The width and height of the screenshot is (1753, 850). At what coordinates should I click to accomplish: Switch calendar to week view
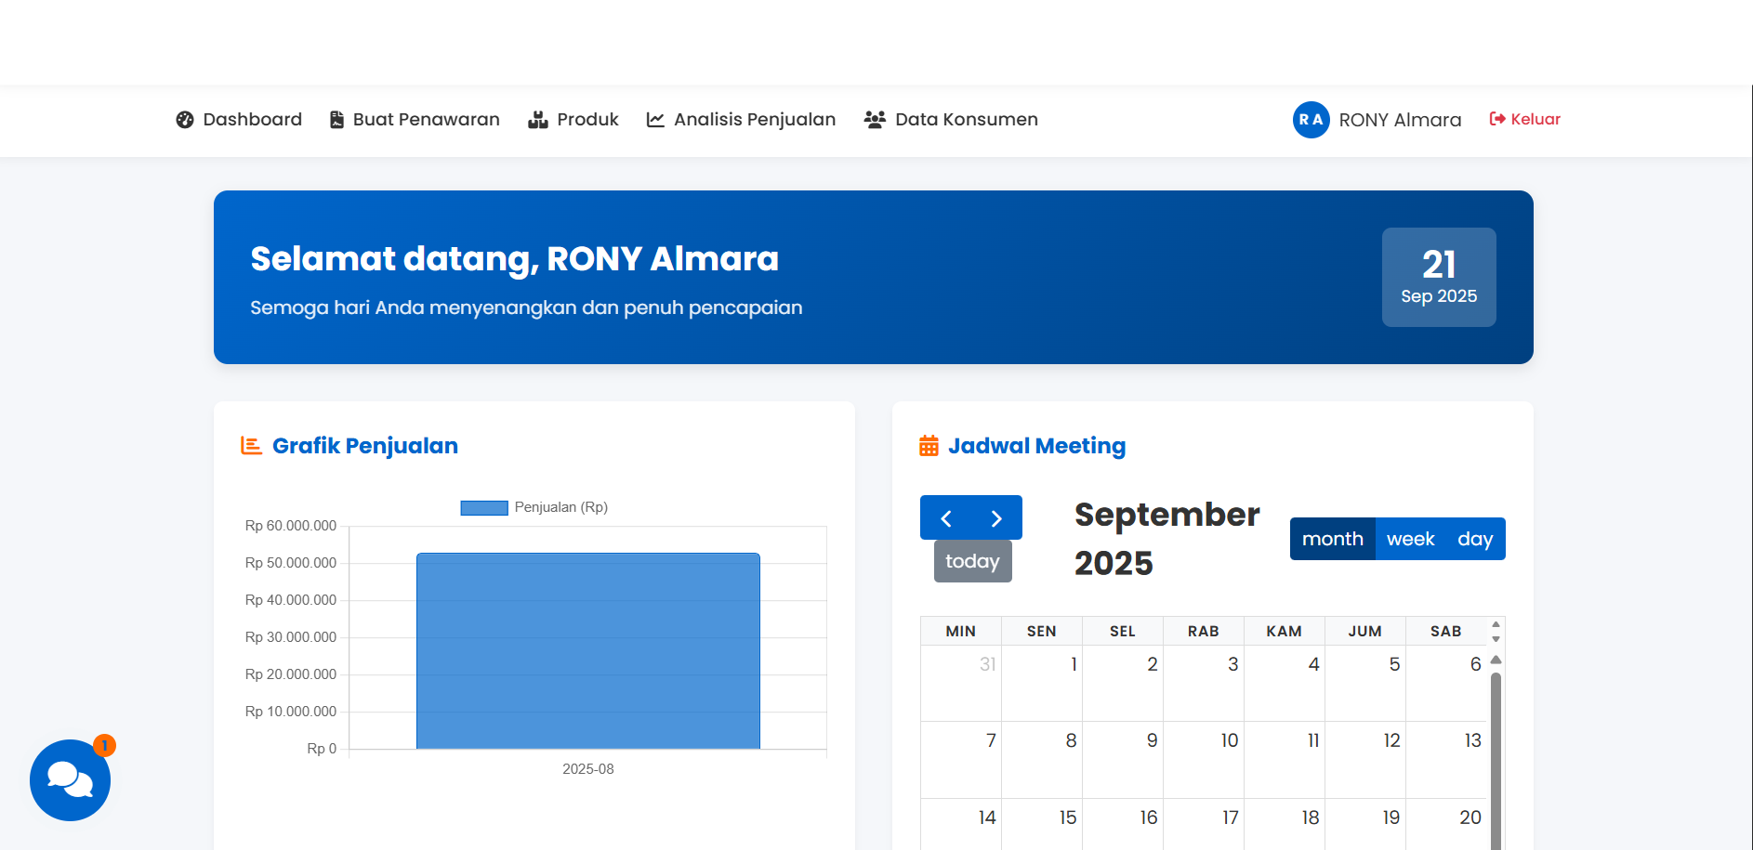[x=1410, y=539]
